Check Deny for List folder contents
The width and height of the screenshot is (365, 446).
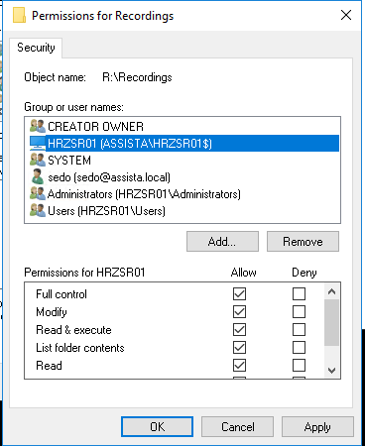(x=299, y=347)
